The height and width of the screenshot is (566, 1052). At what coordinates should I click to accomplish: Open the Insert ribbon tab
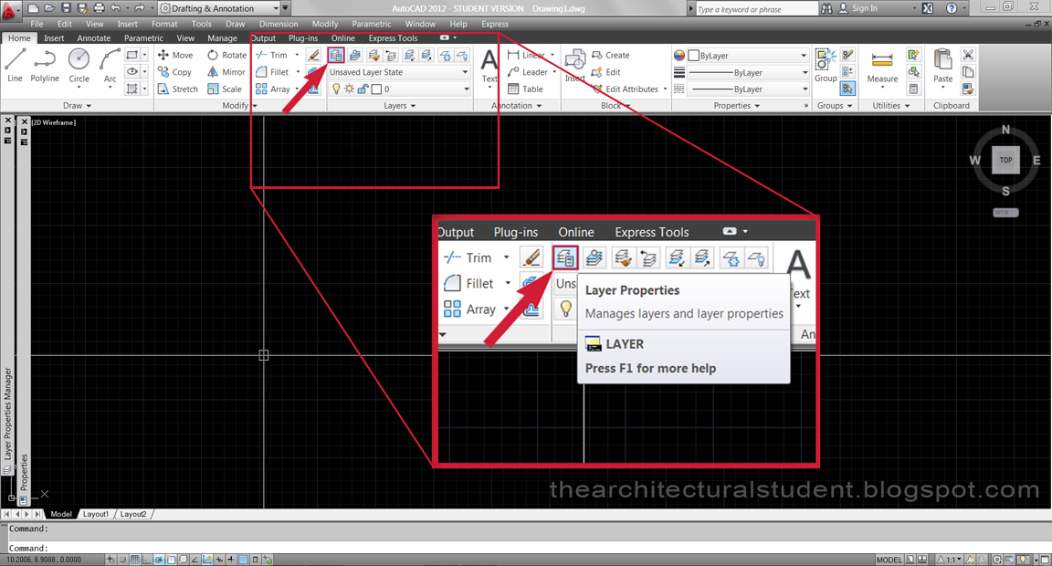54,38
